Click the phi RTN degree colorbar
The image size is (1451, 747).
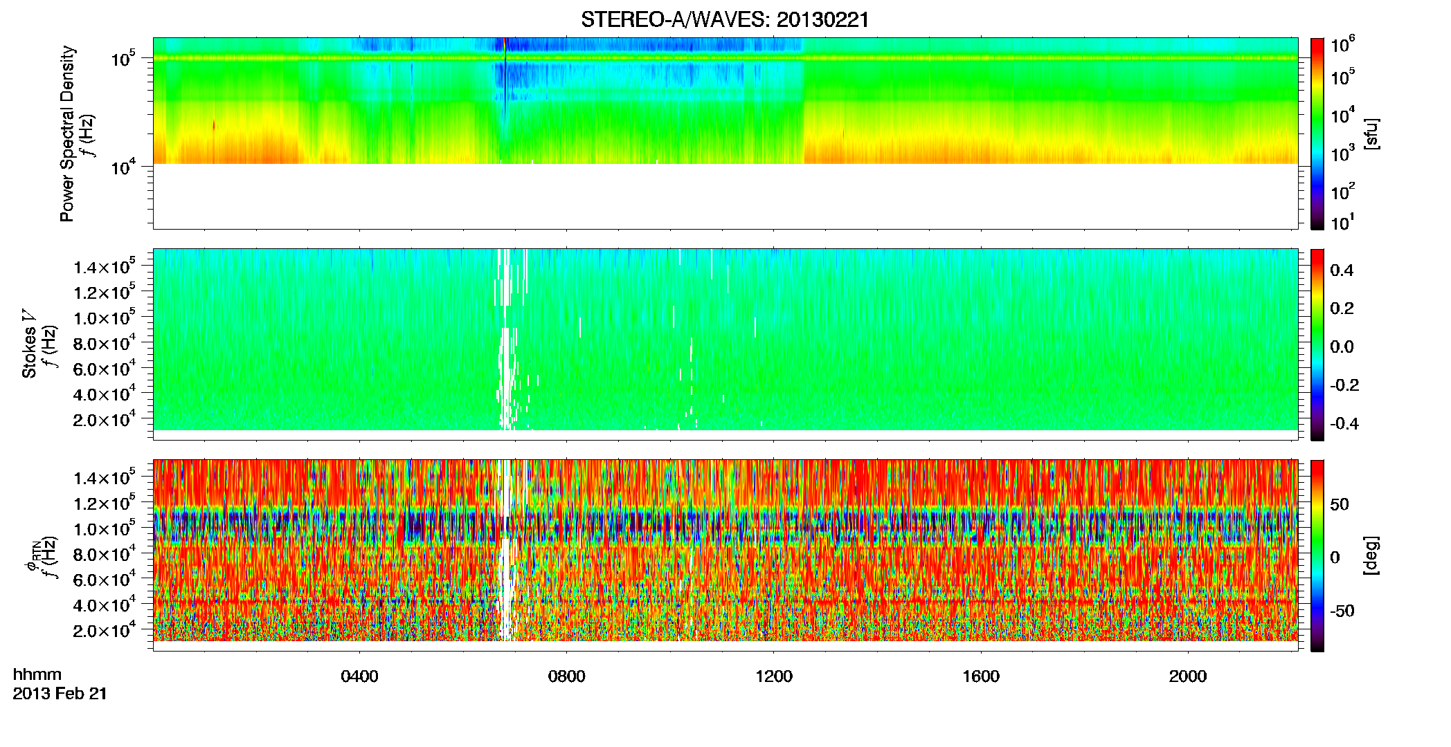point(1317,555)
